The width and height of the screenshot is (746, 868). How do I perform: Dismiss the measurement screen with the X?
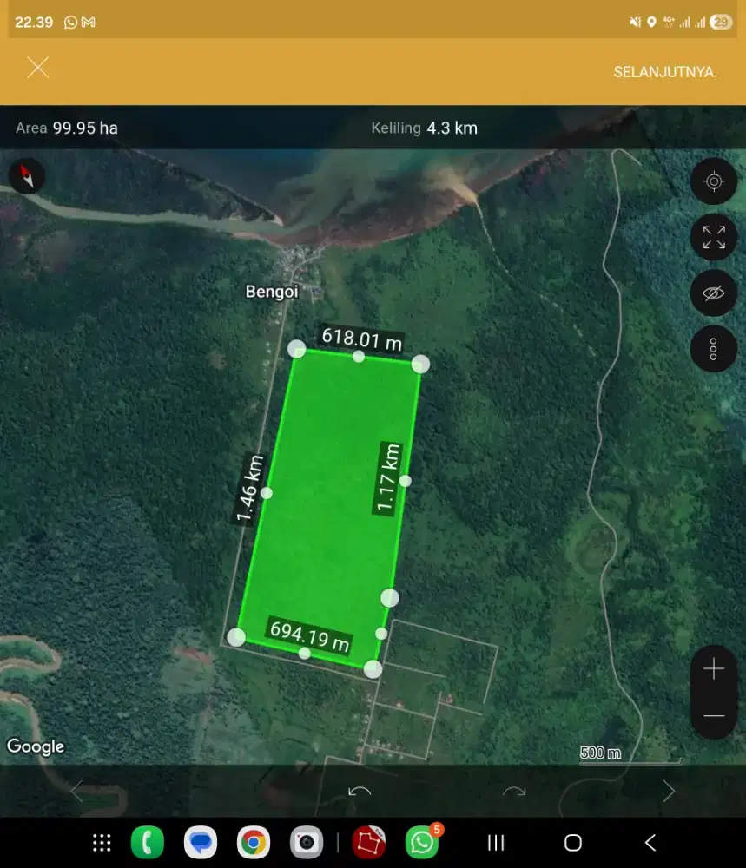[37, 68]
